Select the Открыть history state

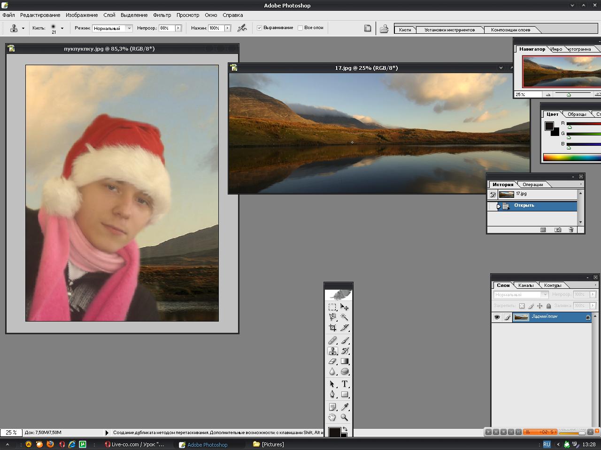click(x=524, y=206)
